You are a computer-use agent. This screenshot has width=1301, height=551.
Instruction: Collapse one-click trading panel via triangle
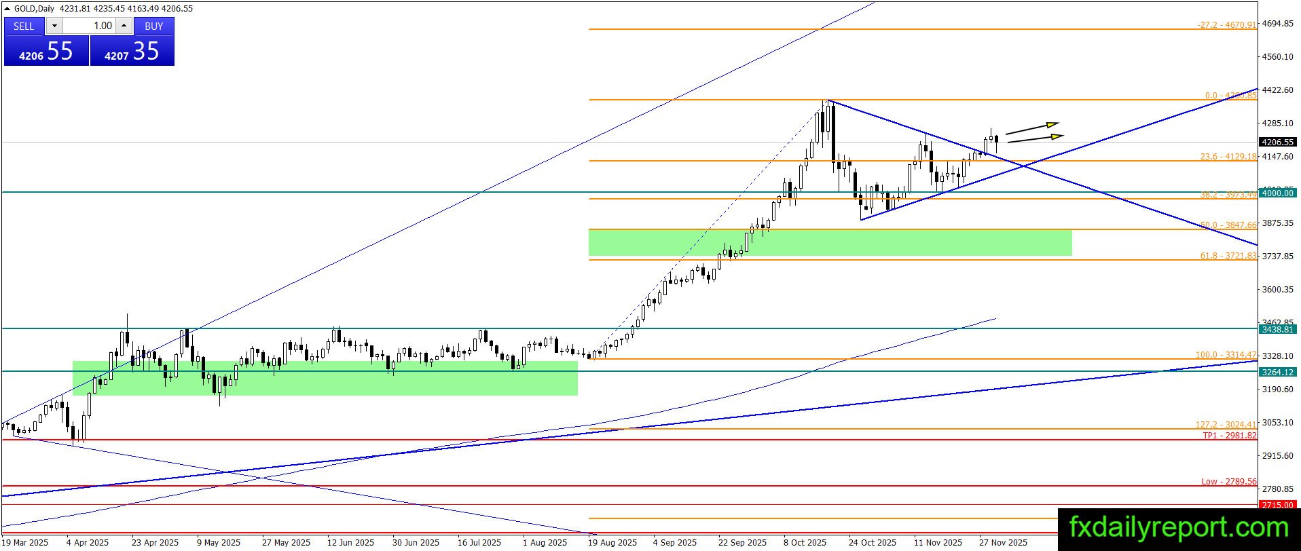click(8, 9)
